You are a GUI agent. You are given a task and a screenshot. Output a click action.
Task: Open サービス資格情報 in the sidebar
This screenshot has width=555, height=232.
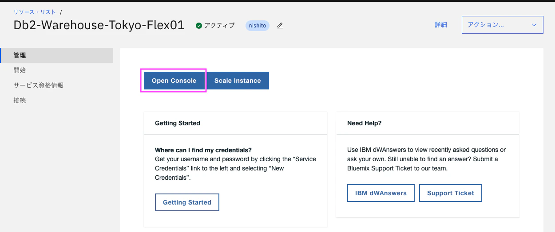coord(39,85)
